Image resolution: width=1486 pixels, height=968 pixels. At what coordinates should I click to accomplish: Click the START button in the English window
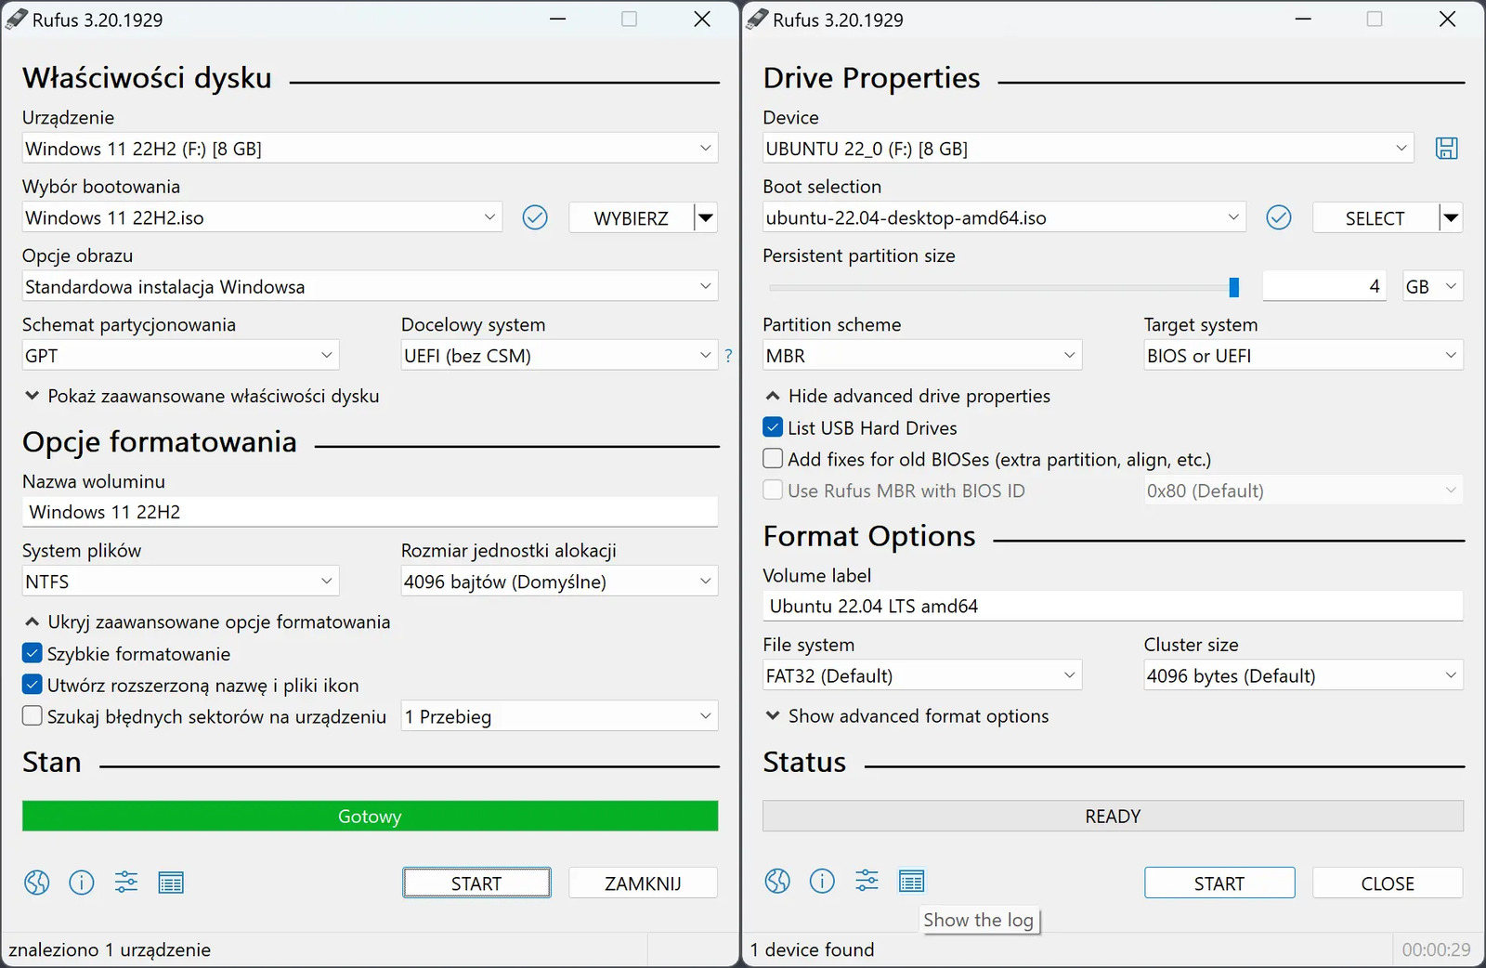(1219, 883)
